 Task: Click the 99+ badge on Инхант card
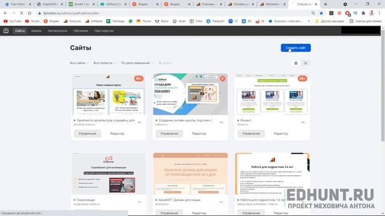pyautogui.click(x=302, y=79)
